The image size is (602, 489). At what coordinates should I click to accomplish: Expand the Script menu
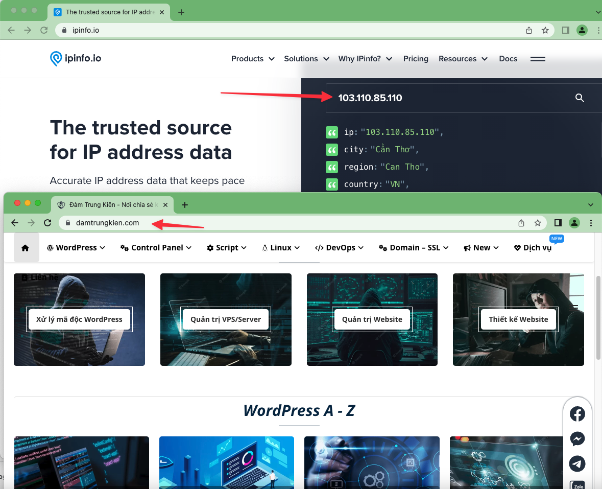(227, 248)
